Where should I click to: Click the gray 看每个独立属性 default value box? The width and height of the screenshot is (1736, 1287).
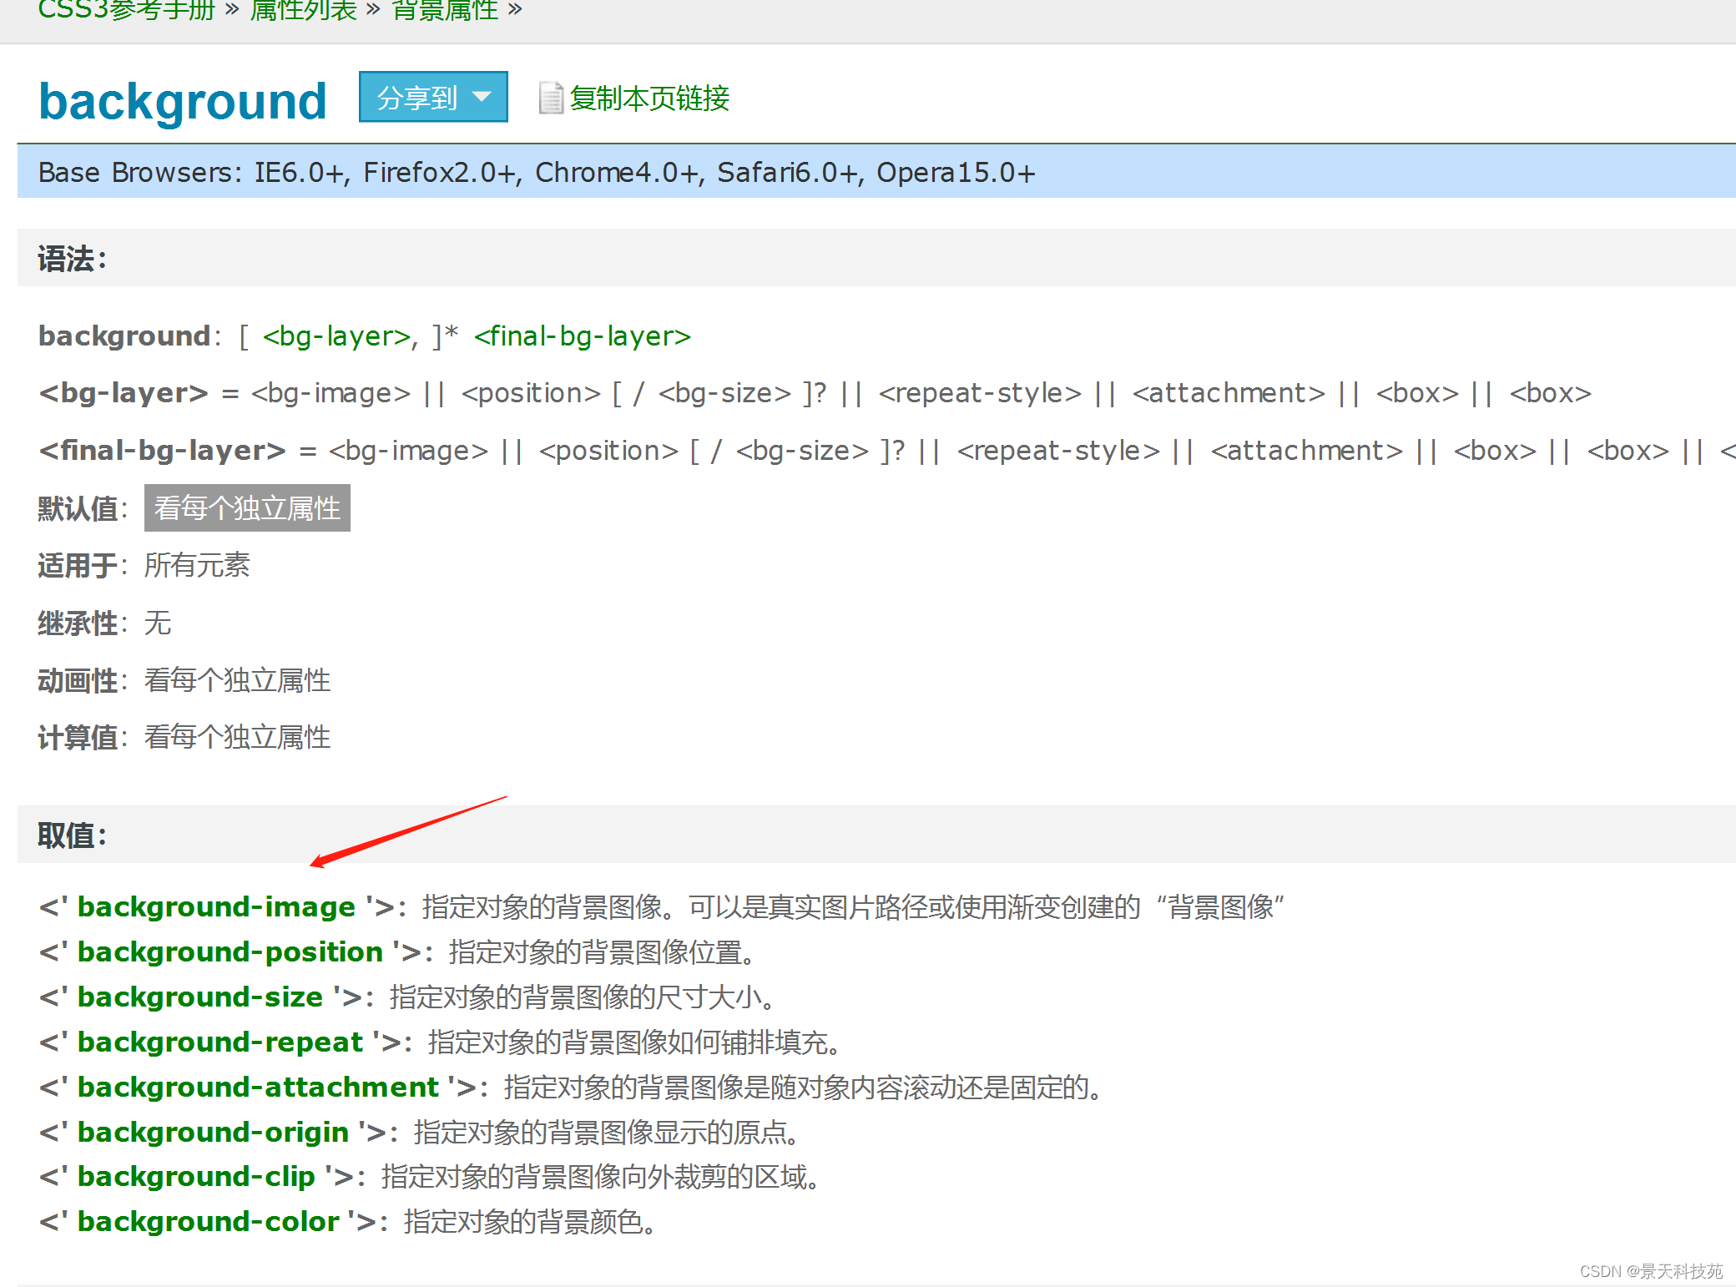click(x=247, y=507)
